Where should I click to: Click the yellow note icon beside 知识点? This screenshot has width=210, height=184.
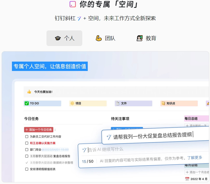163,103
